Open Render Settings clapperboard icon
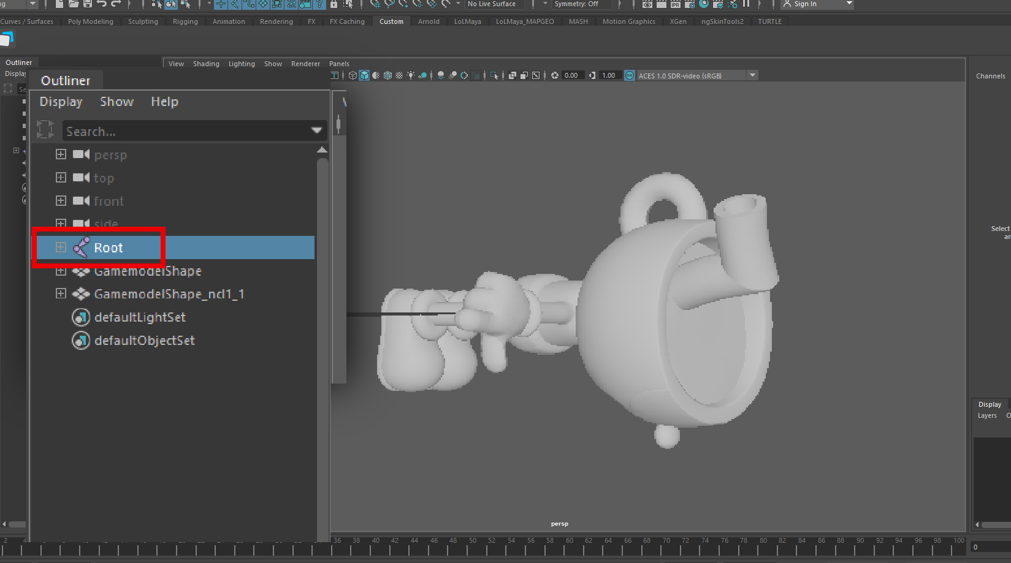 click(x=690, y=4)
